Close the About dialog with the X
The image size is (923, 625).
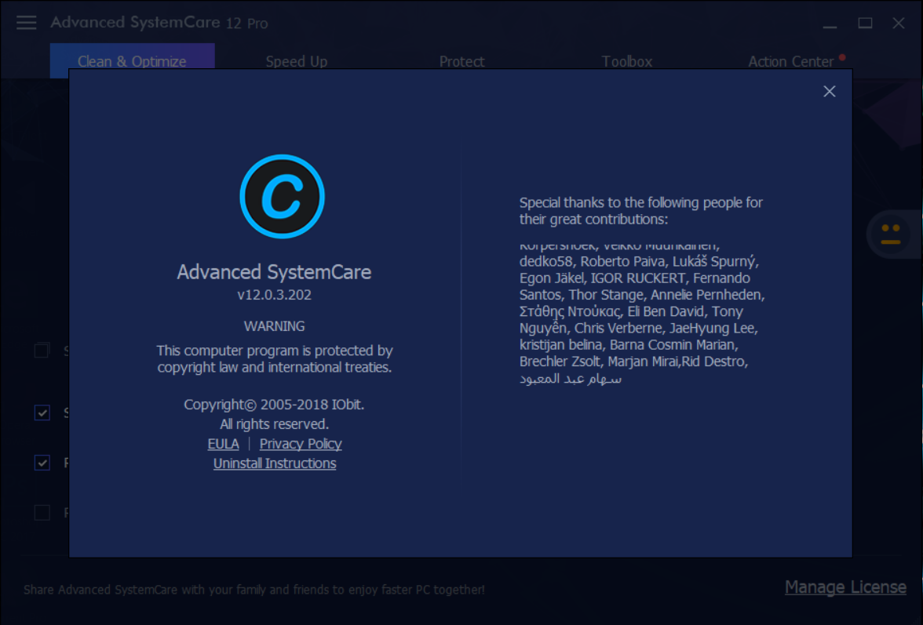pyautogui.click(x=829, y=91)
